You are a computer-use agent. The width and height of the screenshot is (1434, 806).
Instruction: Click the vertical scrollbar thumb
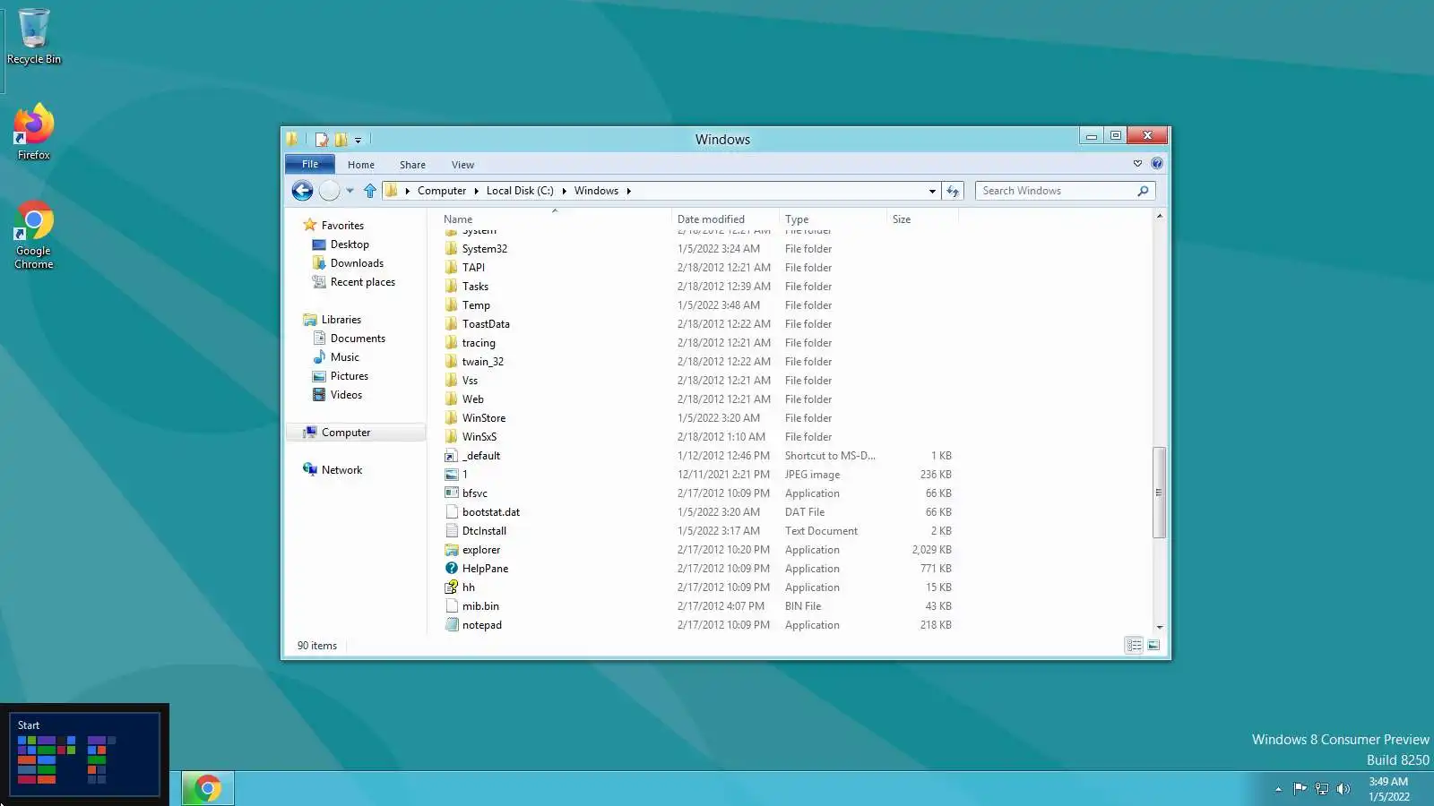pos(1160,493)
